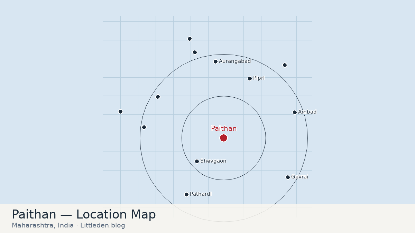Click the red Paithan text label
Image resolution: width=415 pixels, height=233 pixels.
(224, 128)
